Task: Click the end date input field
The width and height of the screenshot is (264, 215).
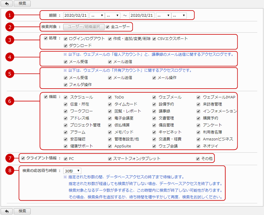Action: (141, 15)
